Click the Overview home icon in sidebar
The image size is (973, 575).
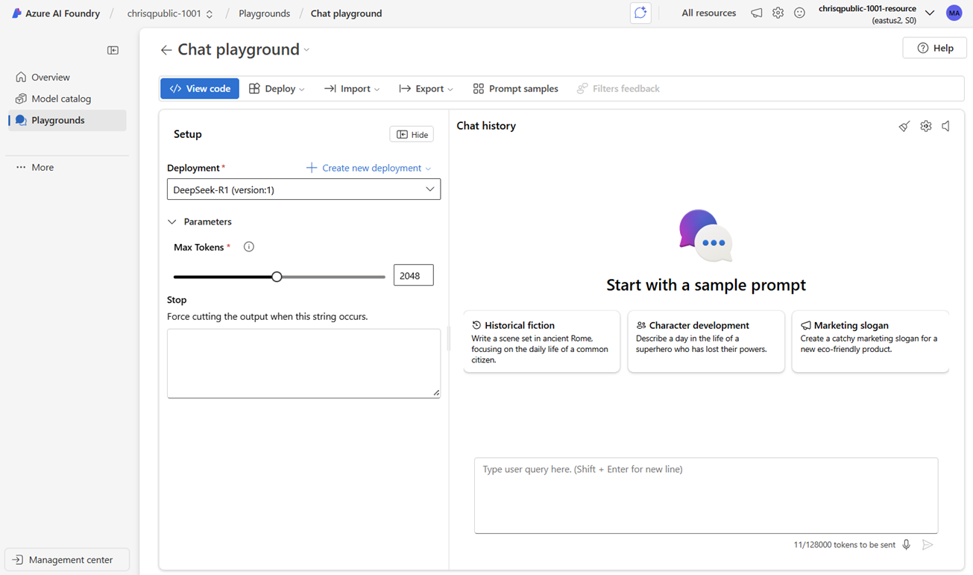click(x=21, y=77)
